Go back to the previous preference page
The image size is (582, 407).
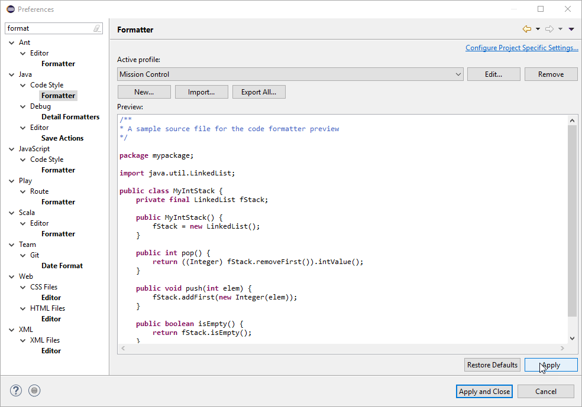point(526,29)
